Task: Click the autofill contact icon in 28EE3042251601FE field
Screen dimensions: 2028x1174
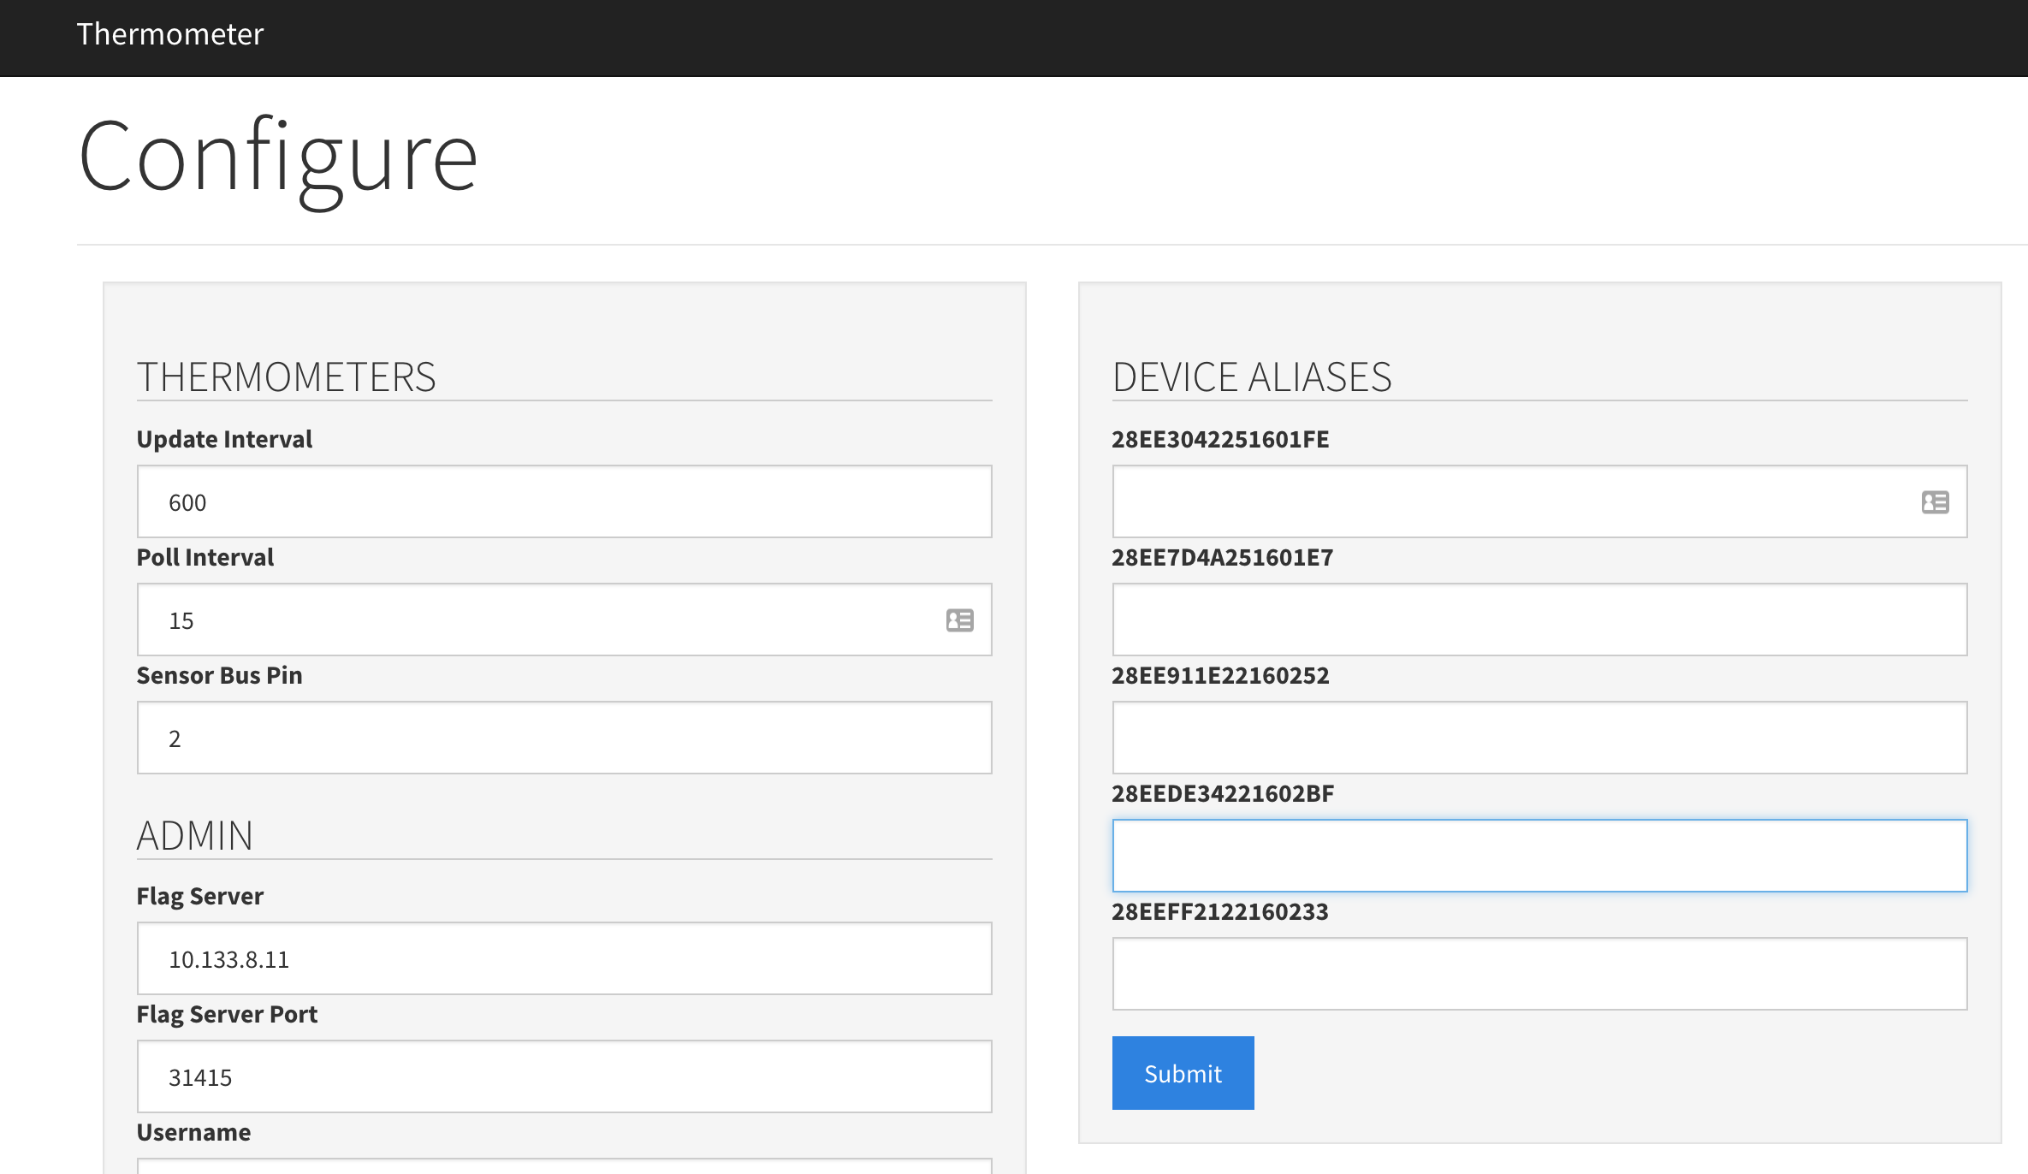Action: coord(1935,502)
